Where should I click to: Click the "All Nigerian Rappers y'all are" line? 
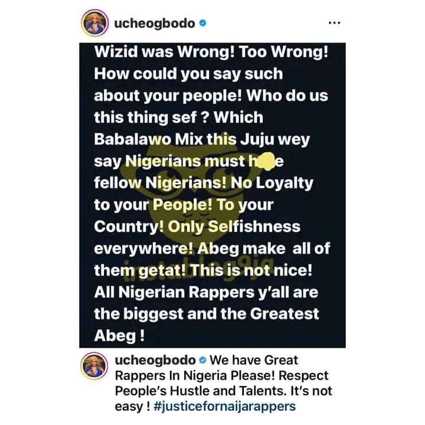pyautogui.click(x=206, y=292)
